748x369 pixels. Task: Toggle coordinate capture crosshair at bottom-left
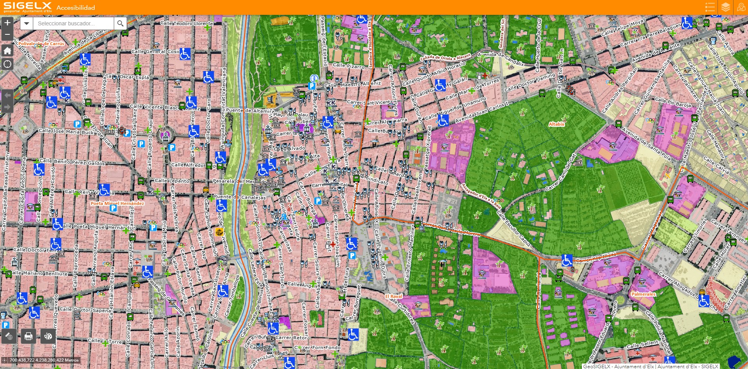[x=4, y=360]
